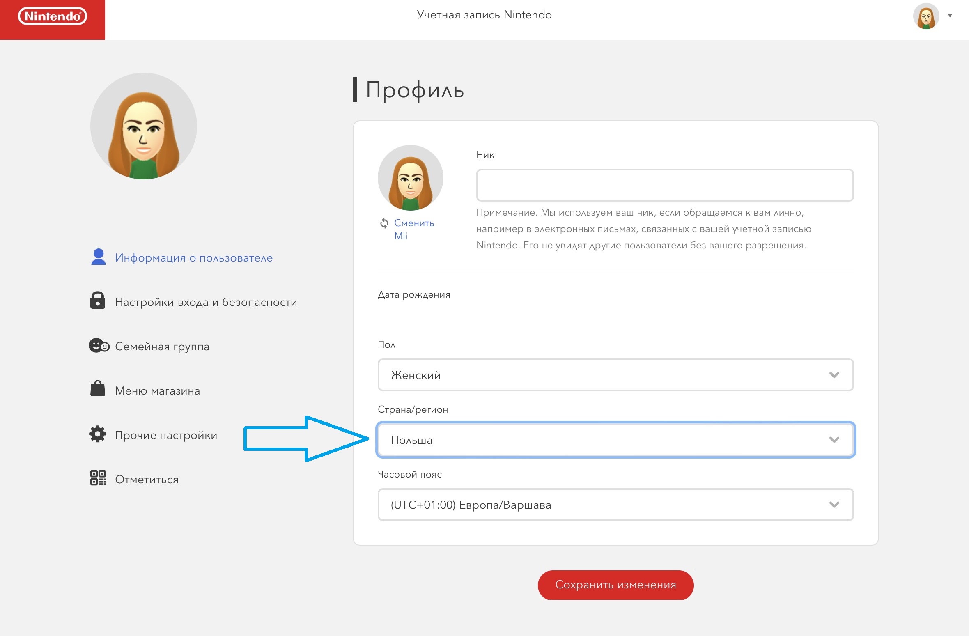Click the family group faces icon
Image resolution: width=969 pixels, height=636 pixels.
coord(99,345)
